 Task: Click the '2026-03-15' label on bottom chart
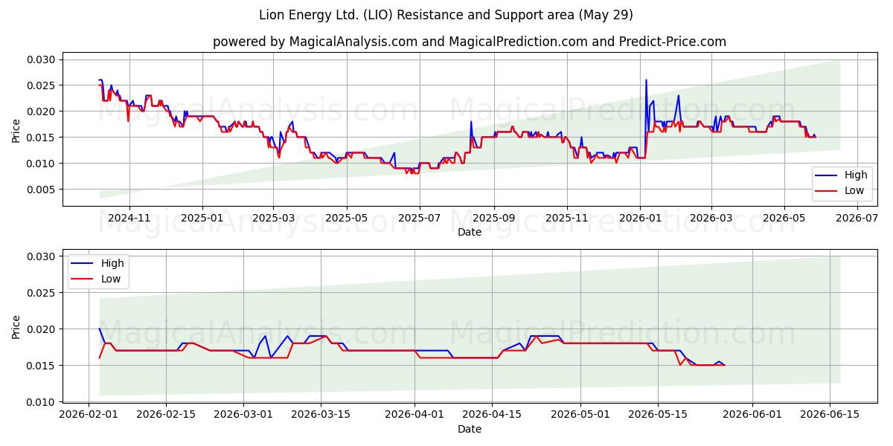coord(321,416)
